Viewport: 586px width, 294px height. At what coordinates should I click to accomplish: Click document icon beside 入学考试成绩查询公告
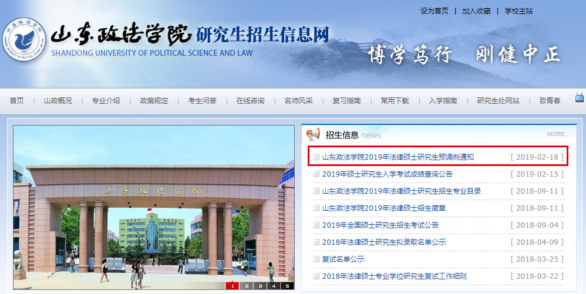[316, 174]
